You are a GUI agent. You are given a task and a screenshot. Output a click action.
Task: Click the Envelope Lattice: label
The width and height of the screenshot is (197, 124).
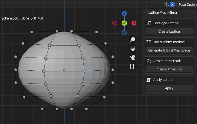tap(166, 23)
